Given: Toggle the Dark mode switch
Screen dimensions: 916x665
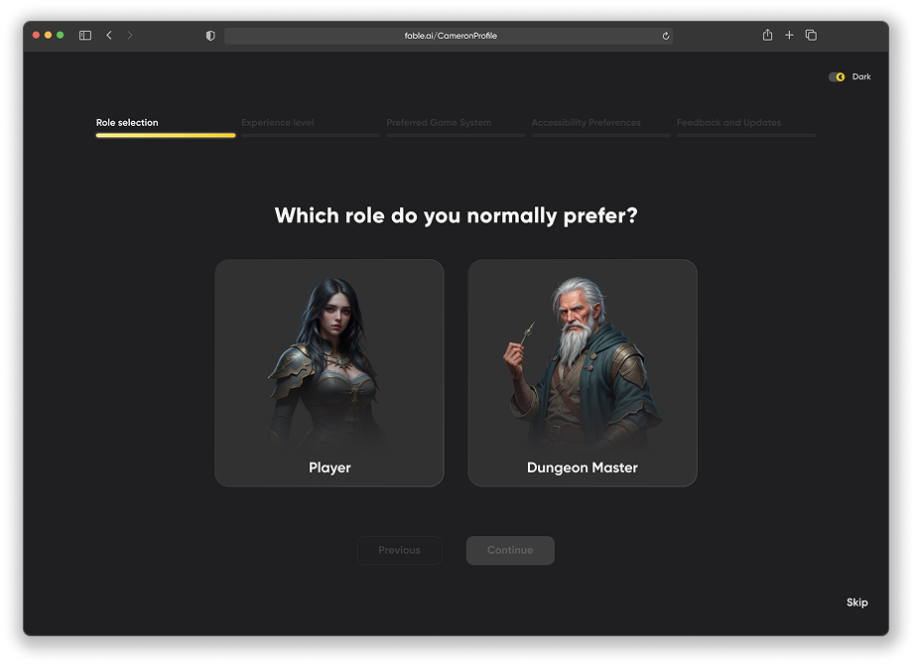Looking at the screenshot, I should click(x=837, y=76).
